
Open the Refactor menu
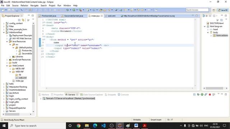pyautogui.click(x=24, y=6)
